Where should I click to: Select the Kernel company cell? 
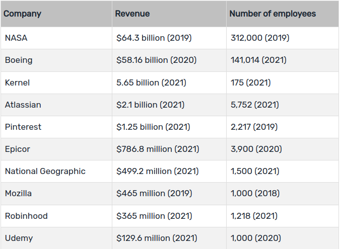pos(18,82)
